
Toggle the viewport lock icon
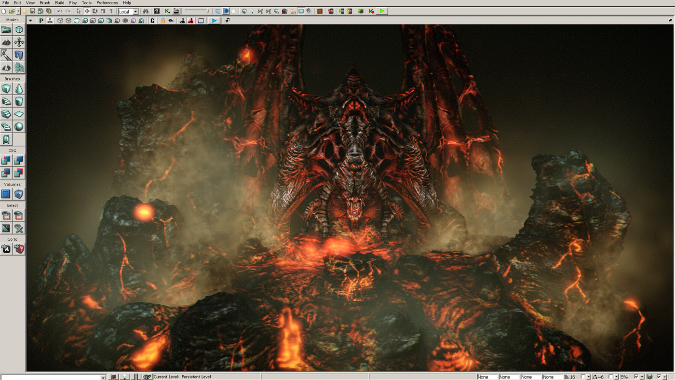tap(162, 21)
